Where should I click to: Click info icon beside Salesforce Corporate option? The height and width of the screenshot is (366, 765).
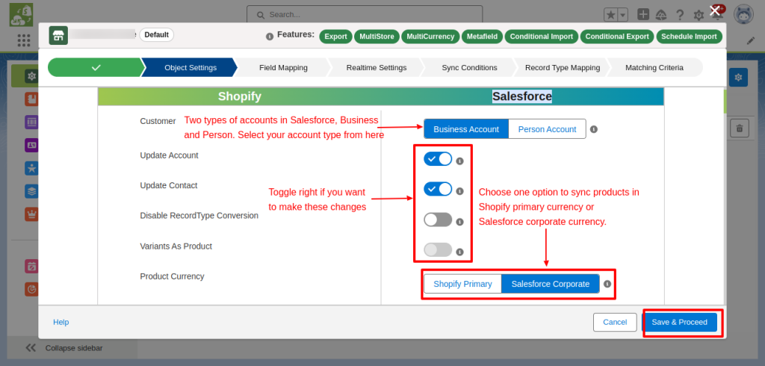[x=607, y=284]
